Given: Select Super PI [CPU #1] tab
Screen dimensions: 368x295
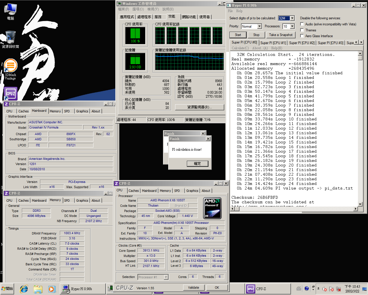Looking at the screenshot, I should tap(273, 43).
